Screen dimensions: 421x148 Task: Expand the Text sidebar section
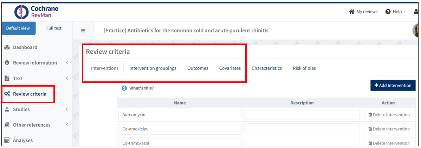click(x=18, y=79)
